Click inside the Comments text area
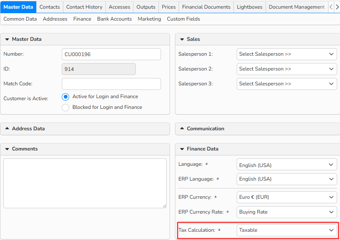The height and width of the screenshot is (240, 340). pos(85,184)
